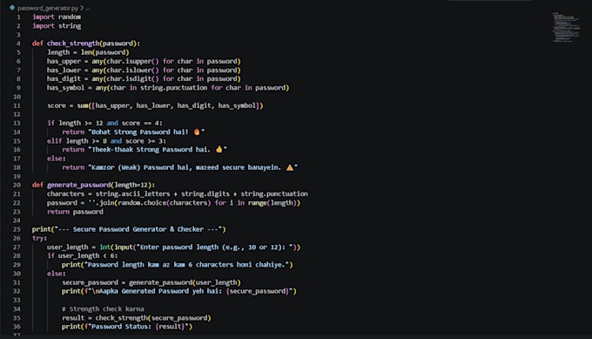Click the code minimap preview
The image size is (592, 339).
click(566, 27)
